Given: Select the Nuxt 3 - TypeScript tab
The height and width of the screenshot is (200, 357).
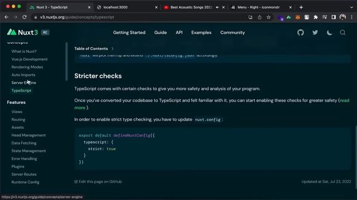Looking at the screenshot, I should coord(60,7).
